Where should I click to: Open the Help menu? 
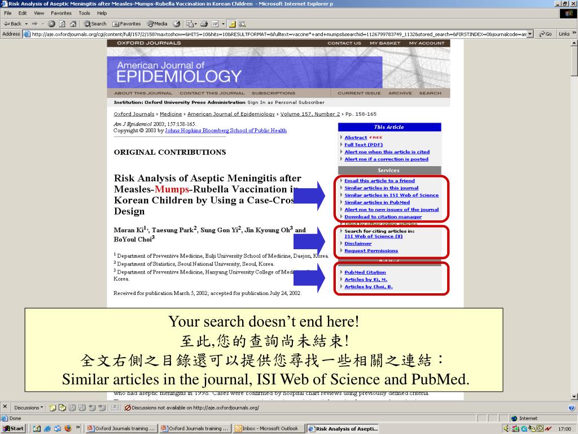coord(102,13)
